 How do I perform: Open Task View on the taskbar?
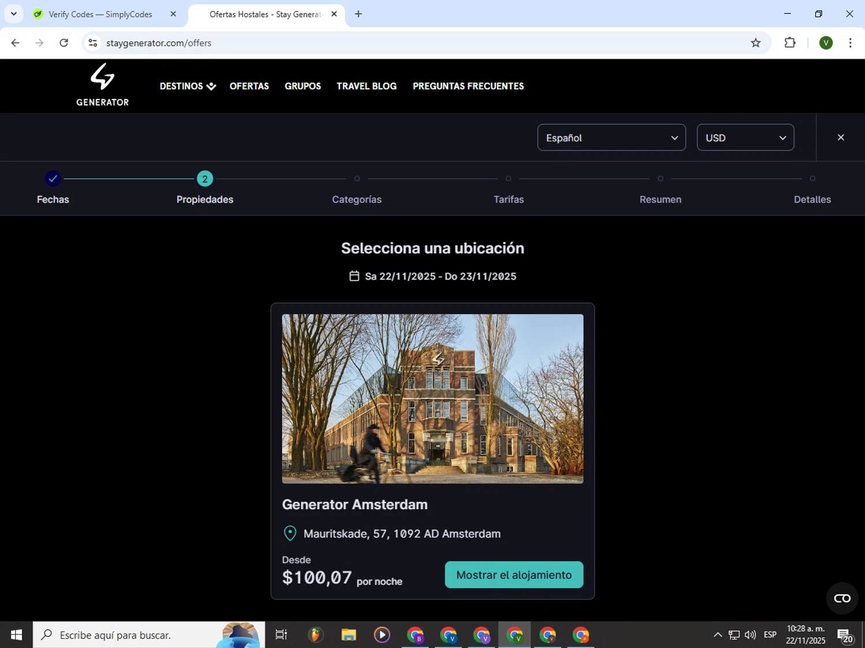click(281, 635)
